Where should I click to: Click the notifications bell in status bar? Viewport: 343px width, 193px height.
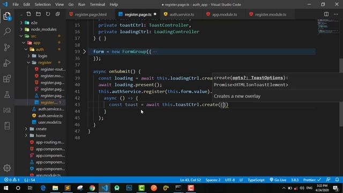(337, 180)
